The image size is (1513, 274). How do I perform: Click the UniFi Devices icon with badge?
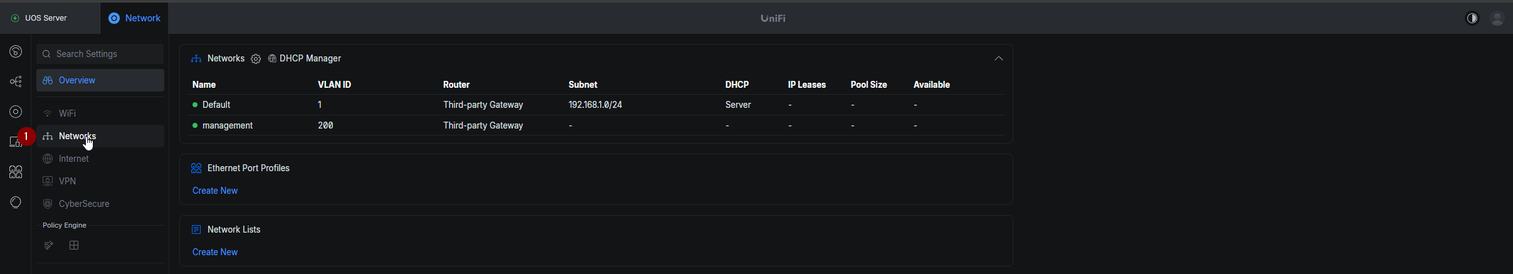tap(16, 142)
